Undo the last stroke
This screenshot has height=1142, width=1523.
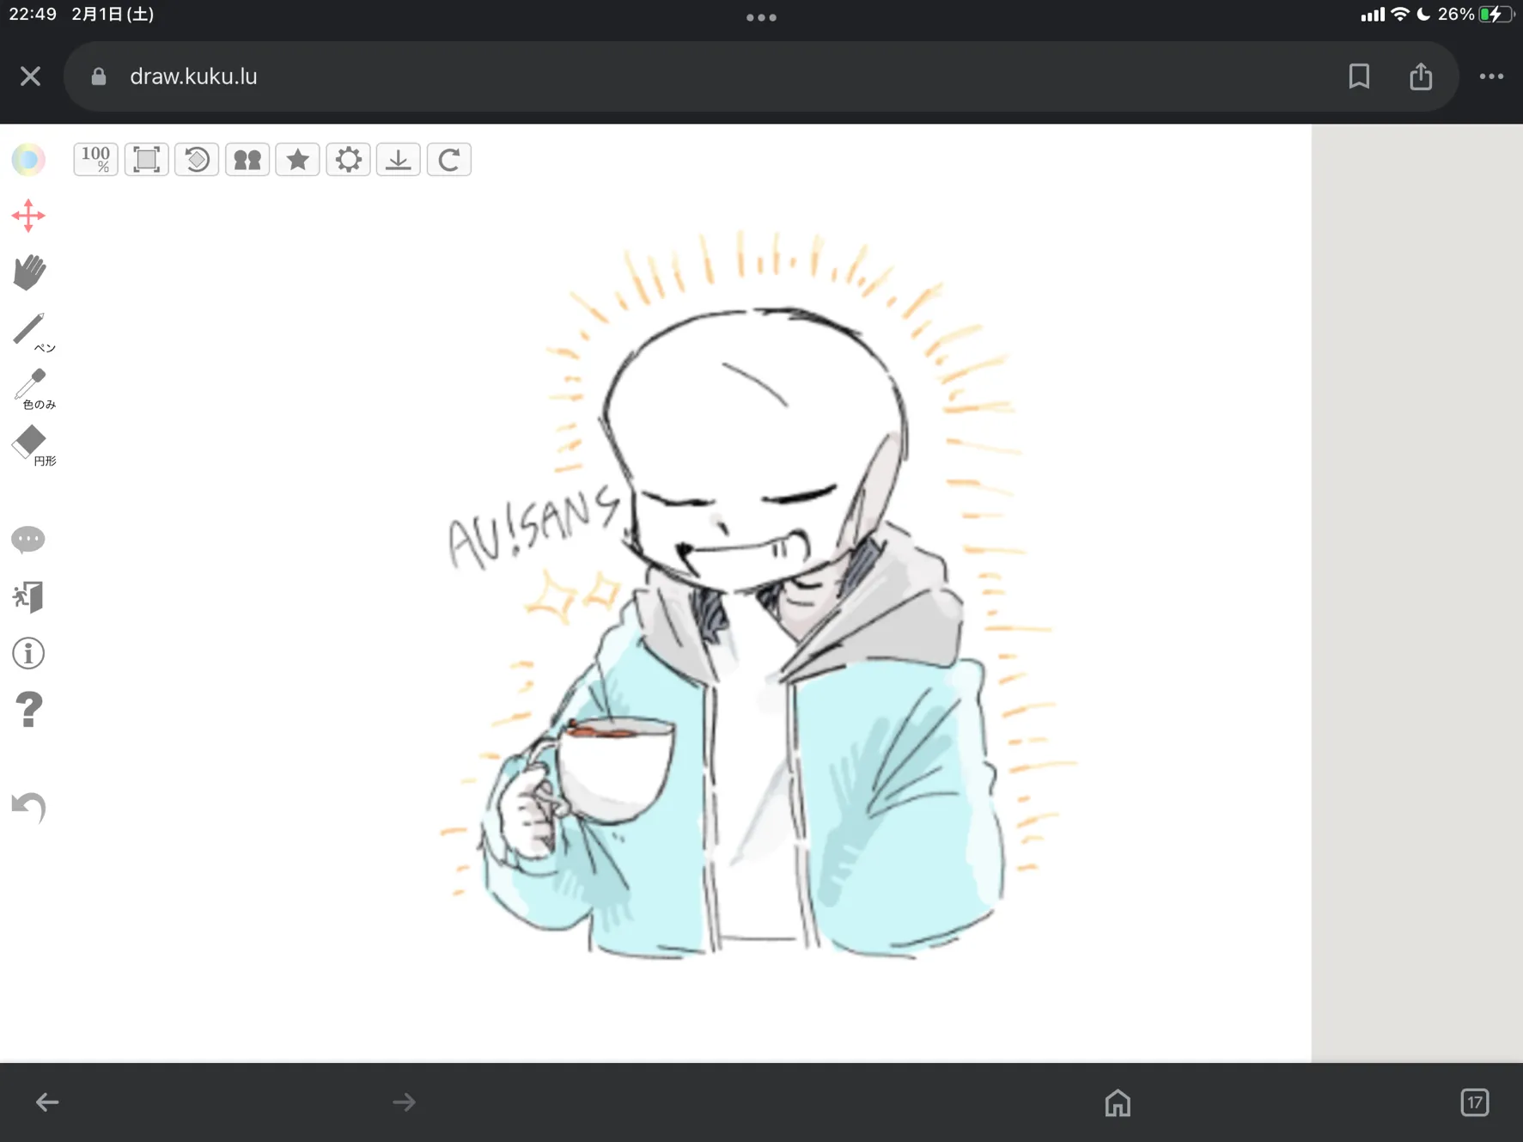(28, 807)
